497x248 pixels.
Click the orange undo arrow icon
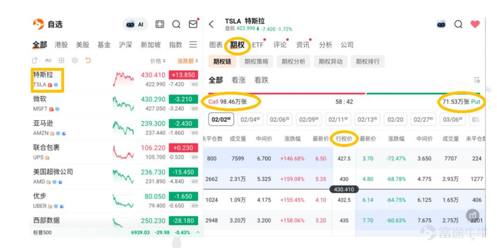88,61
